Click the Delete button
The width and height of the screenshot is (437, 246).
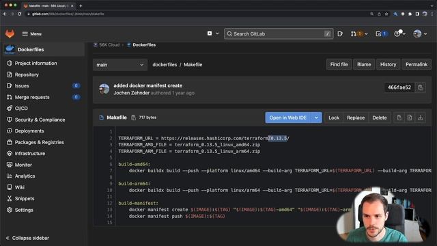[380, 118]
